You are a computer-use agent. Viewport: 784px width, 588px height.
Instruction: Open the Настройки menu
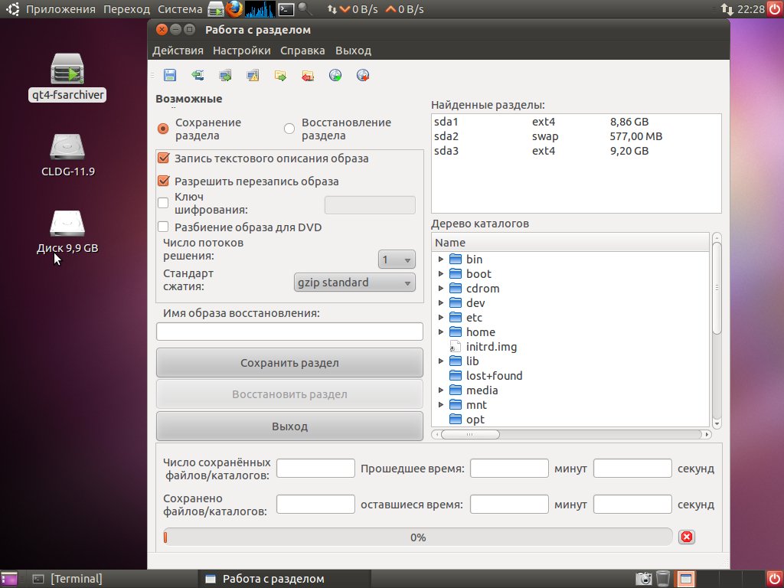tap(242, 51)
